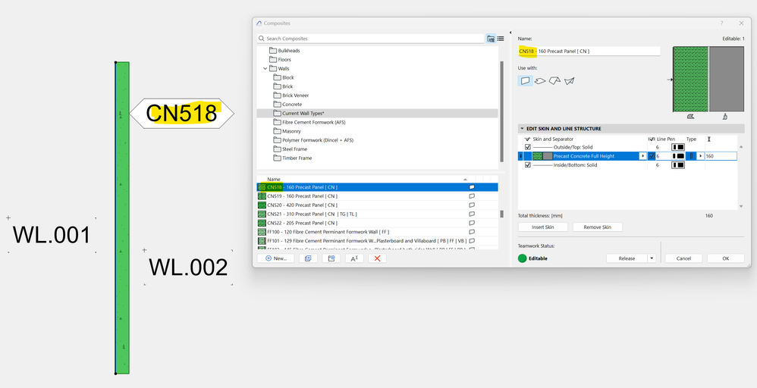Click the Rename composite icon button
Image resolution: width=757 pixels, height=388 pixels.
click(354, 258)
